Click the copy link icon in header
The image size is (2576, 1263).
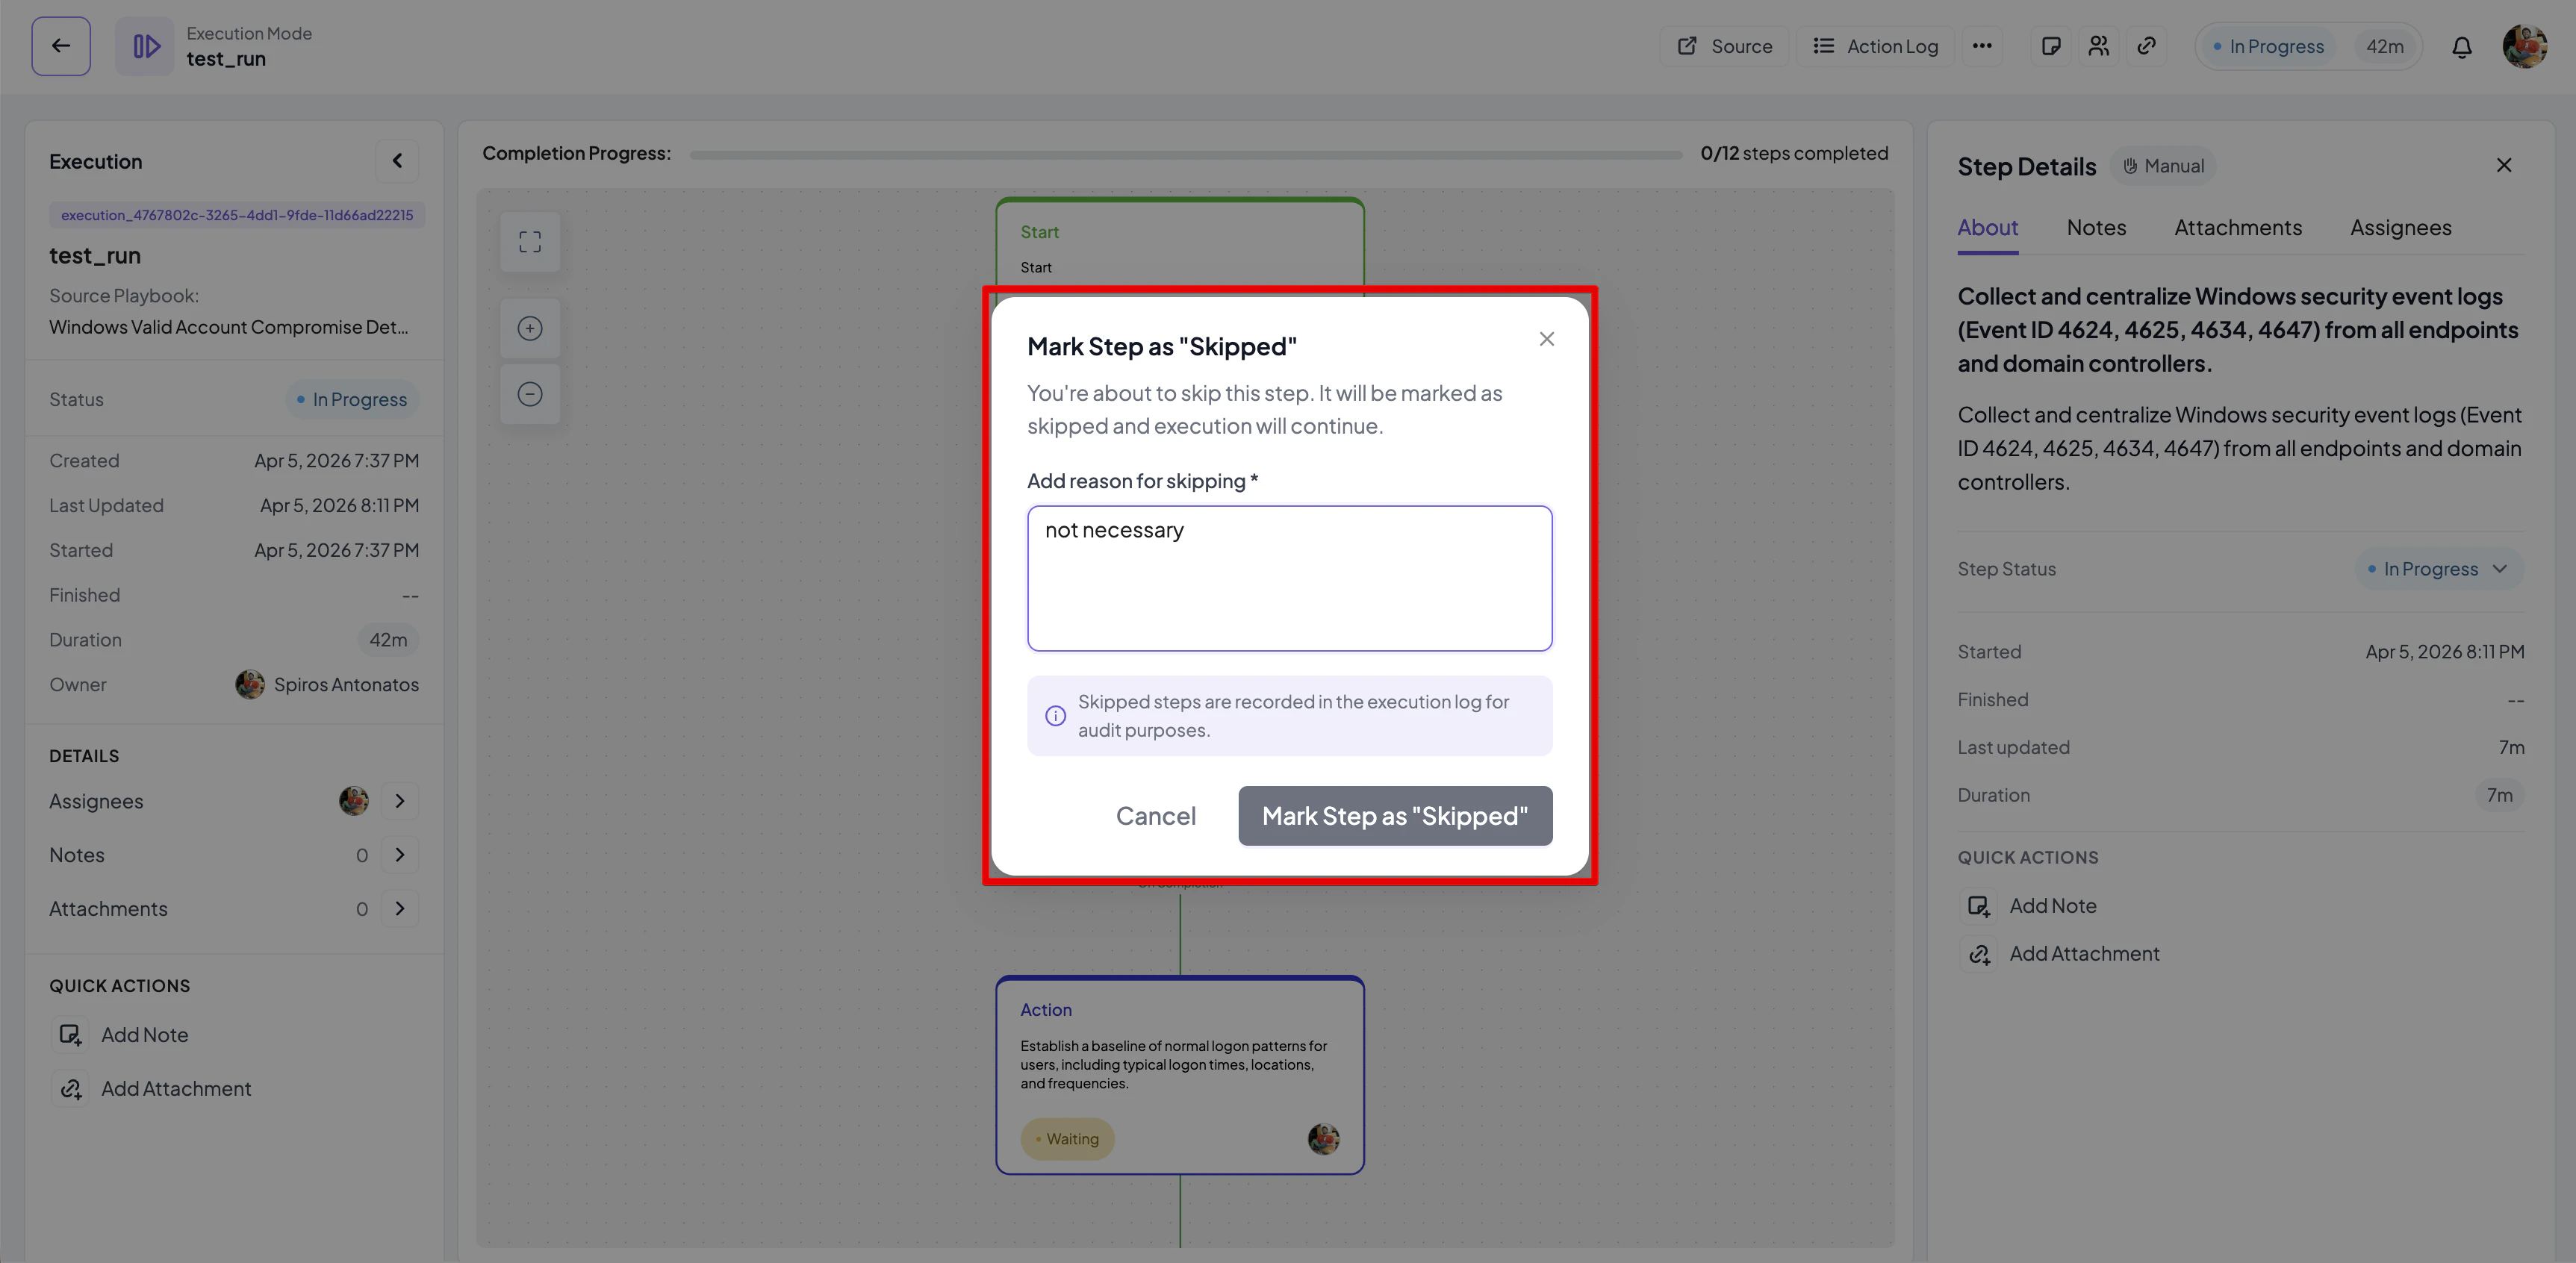coord(2146,46)
